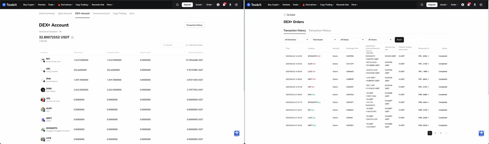489x144 pixels.
Task: Open the Spot Account tab
Action: click(65, 13)
